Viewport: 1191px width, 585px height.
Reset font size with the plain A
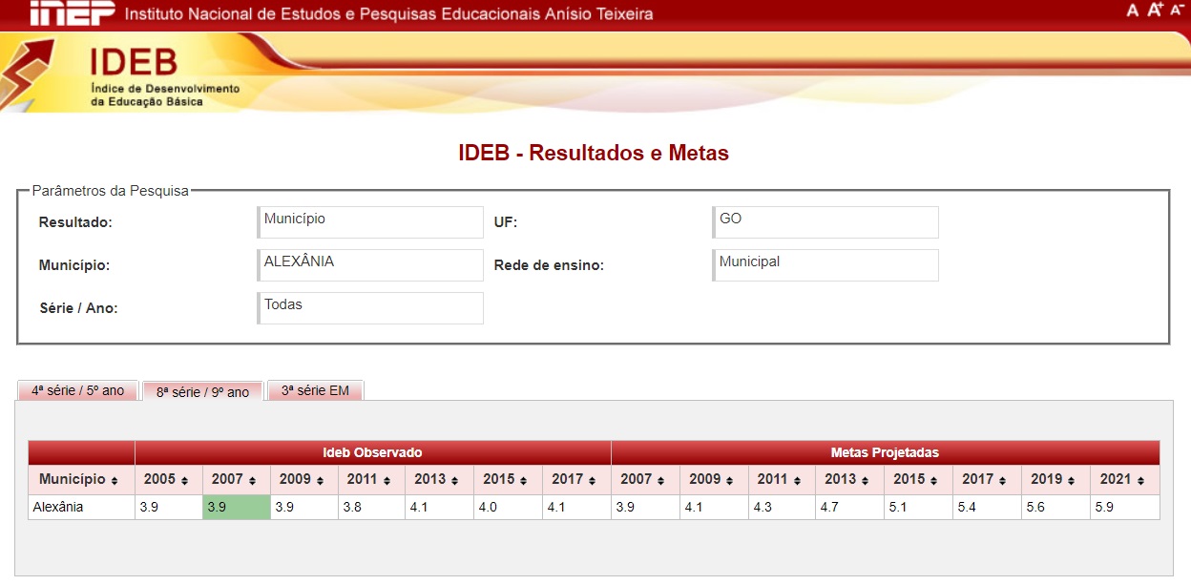point(1133,10)
